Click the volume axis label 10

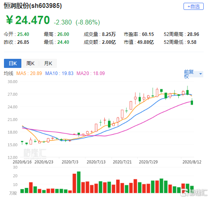pos(15,184)
